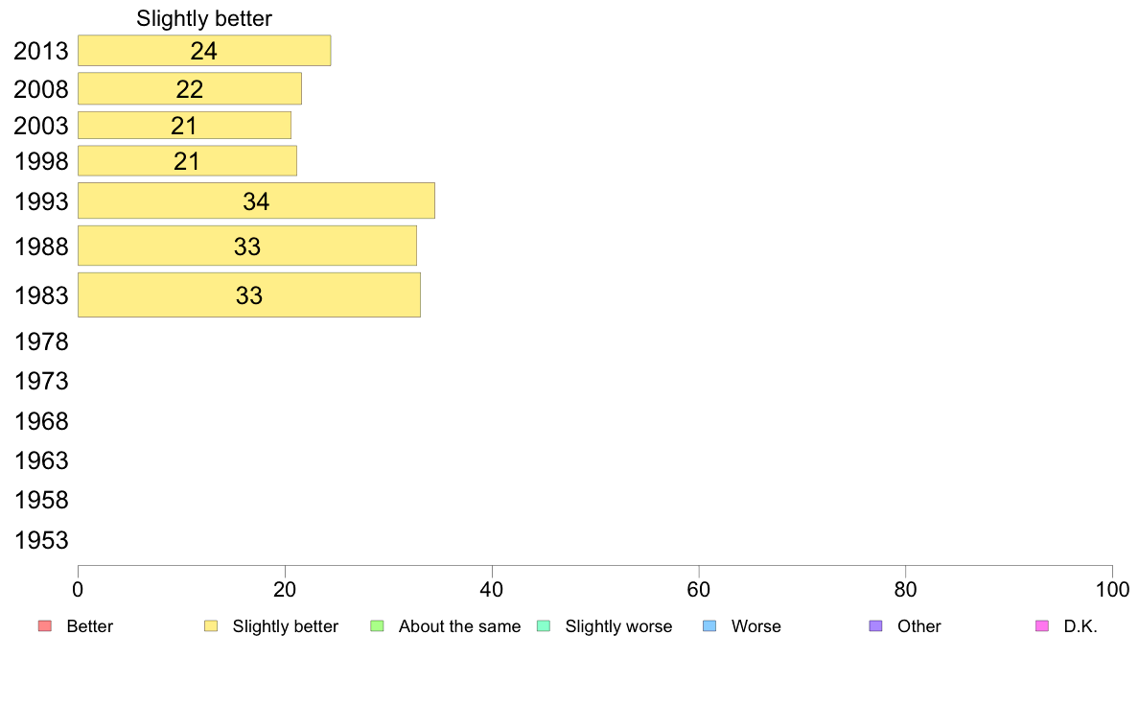Screen dimensions: 1139x706
Task: Select the 2003 bar showing 21
Action: 184,125
